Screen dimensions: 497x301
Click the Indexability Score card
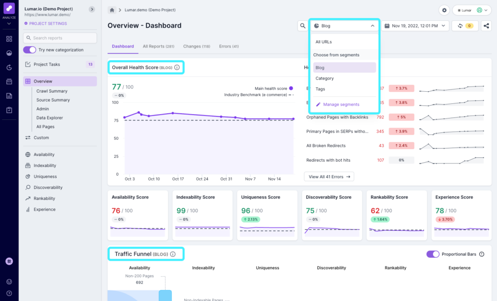click(202, 216)
